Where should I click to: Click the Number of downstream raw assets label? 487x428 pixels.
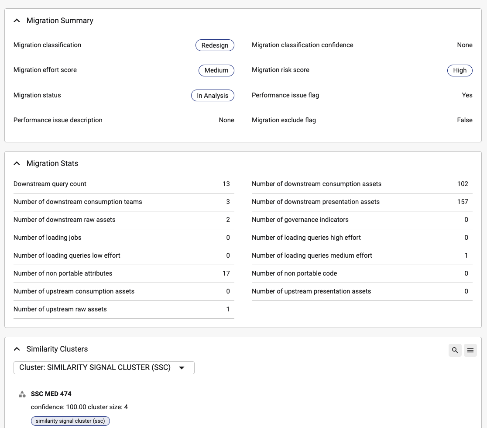(x=64, y=220)
